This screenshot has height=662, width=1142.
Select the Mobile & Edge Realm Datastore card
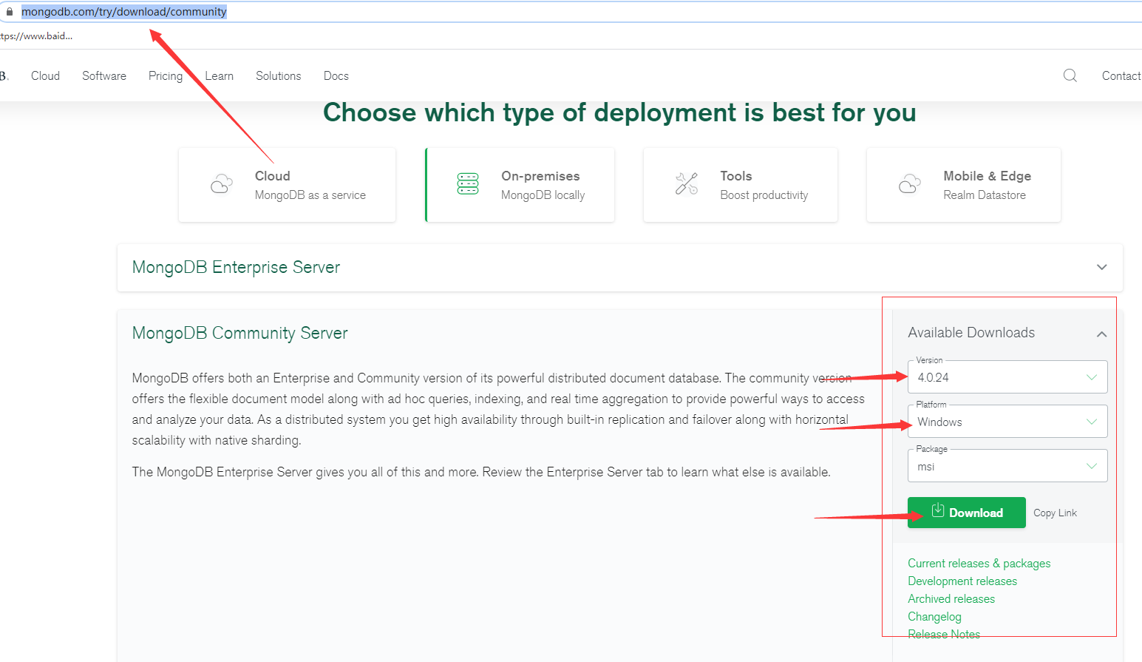[x=964, y=185]
